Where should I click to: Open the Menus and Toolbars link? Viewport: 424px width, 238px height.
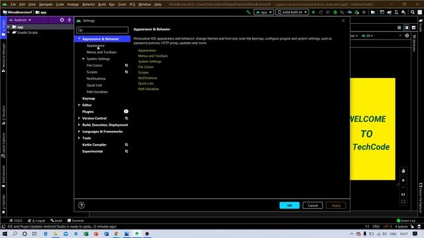click(153, 56)
